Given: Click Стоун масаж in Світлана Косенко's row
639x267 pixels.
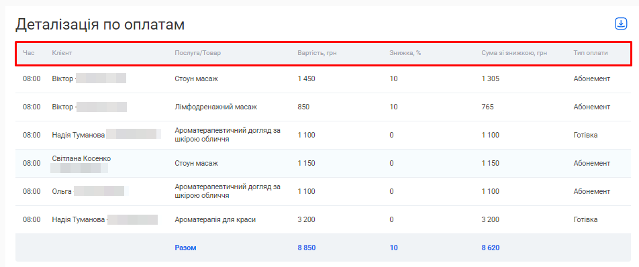Looking at the screenshot, I should 197,163.
